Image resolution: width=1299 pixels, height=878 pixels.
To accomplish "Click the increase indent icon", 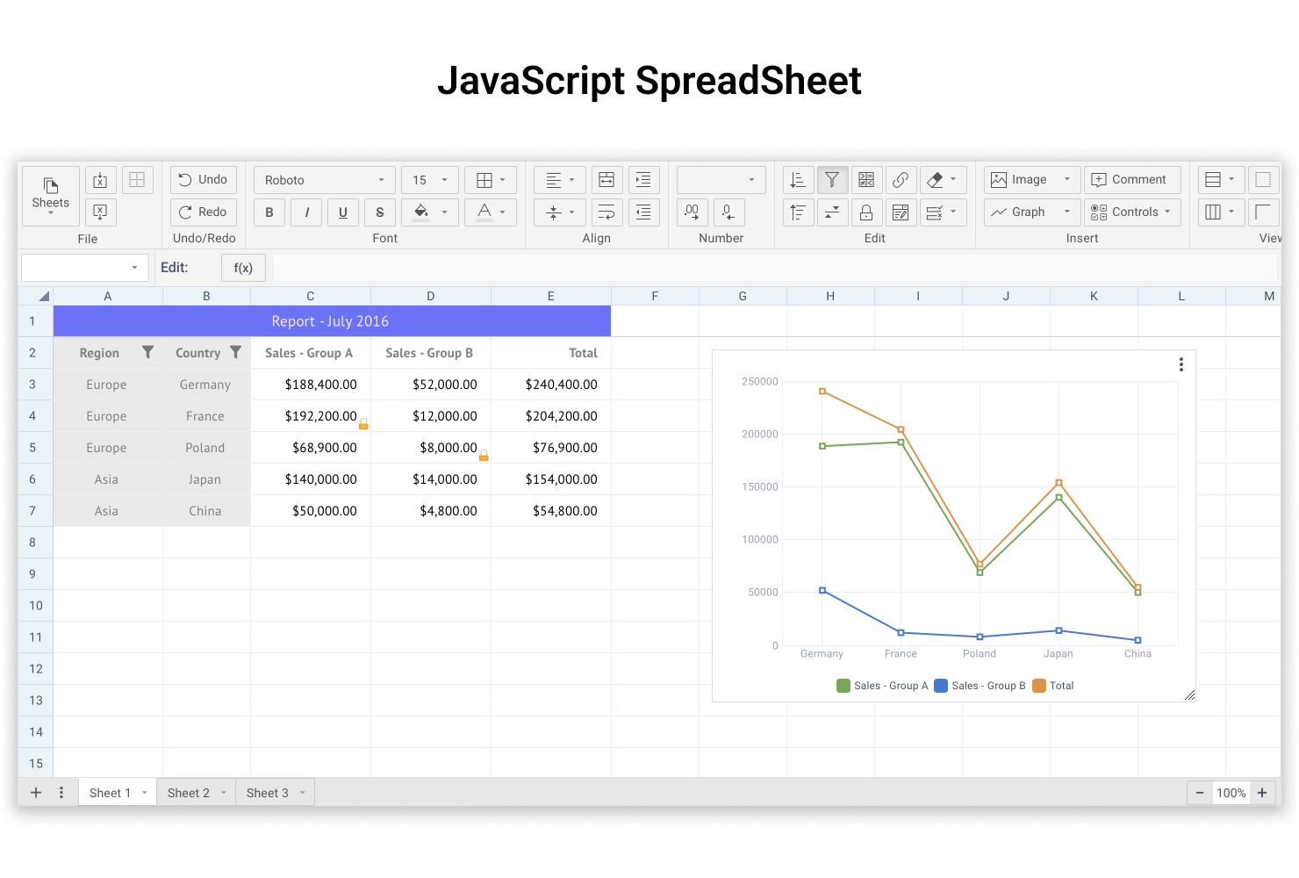I will (643, 180).
